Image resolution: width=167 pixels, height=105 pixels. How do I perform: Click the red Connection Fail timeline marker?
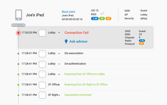point(18,33)
